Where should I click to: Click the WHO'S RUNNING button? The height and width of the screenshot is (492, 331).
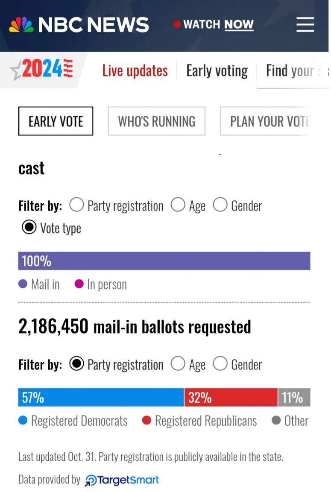click(x=157, y=121)
